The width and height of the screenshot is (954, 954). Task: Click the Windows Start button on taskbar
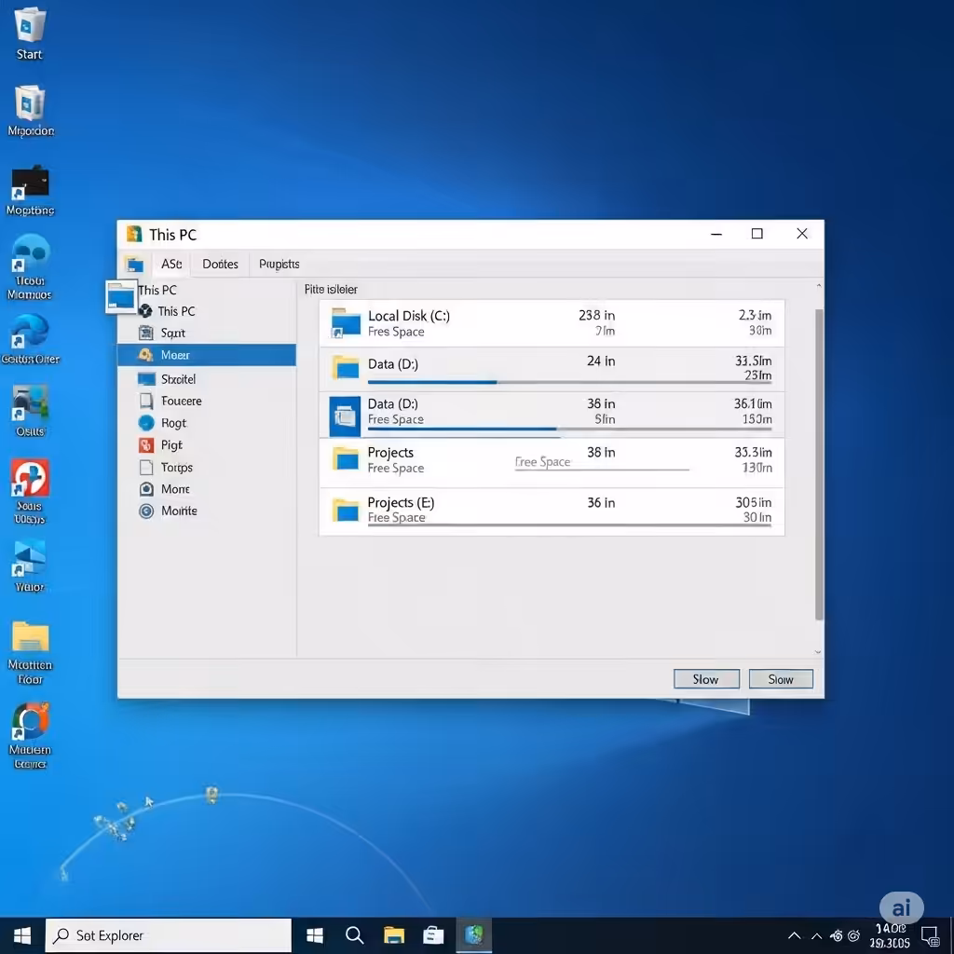[22, 935]
